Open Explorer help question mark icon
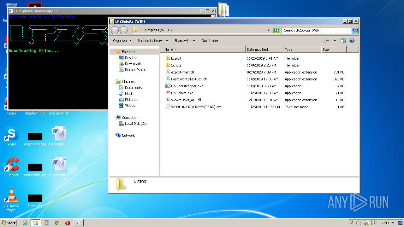 (x=352, y=41)
